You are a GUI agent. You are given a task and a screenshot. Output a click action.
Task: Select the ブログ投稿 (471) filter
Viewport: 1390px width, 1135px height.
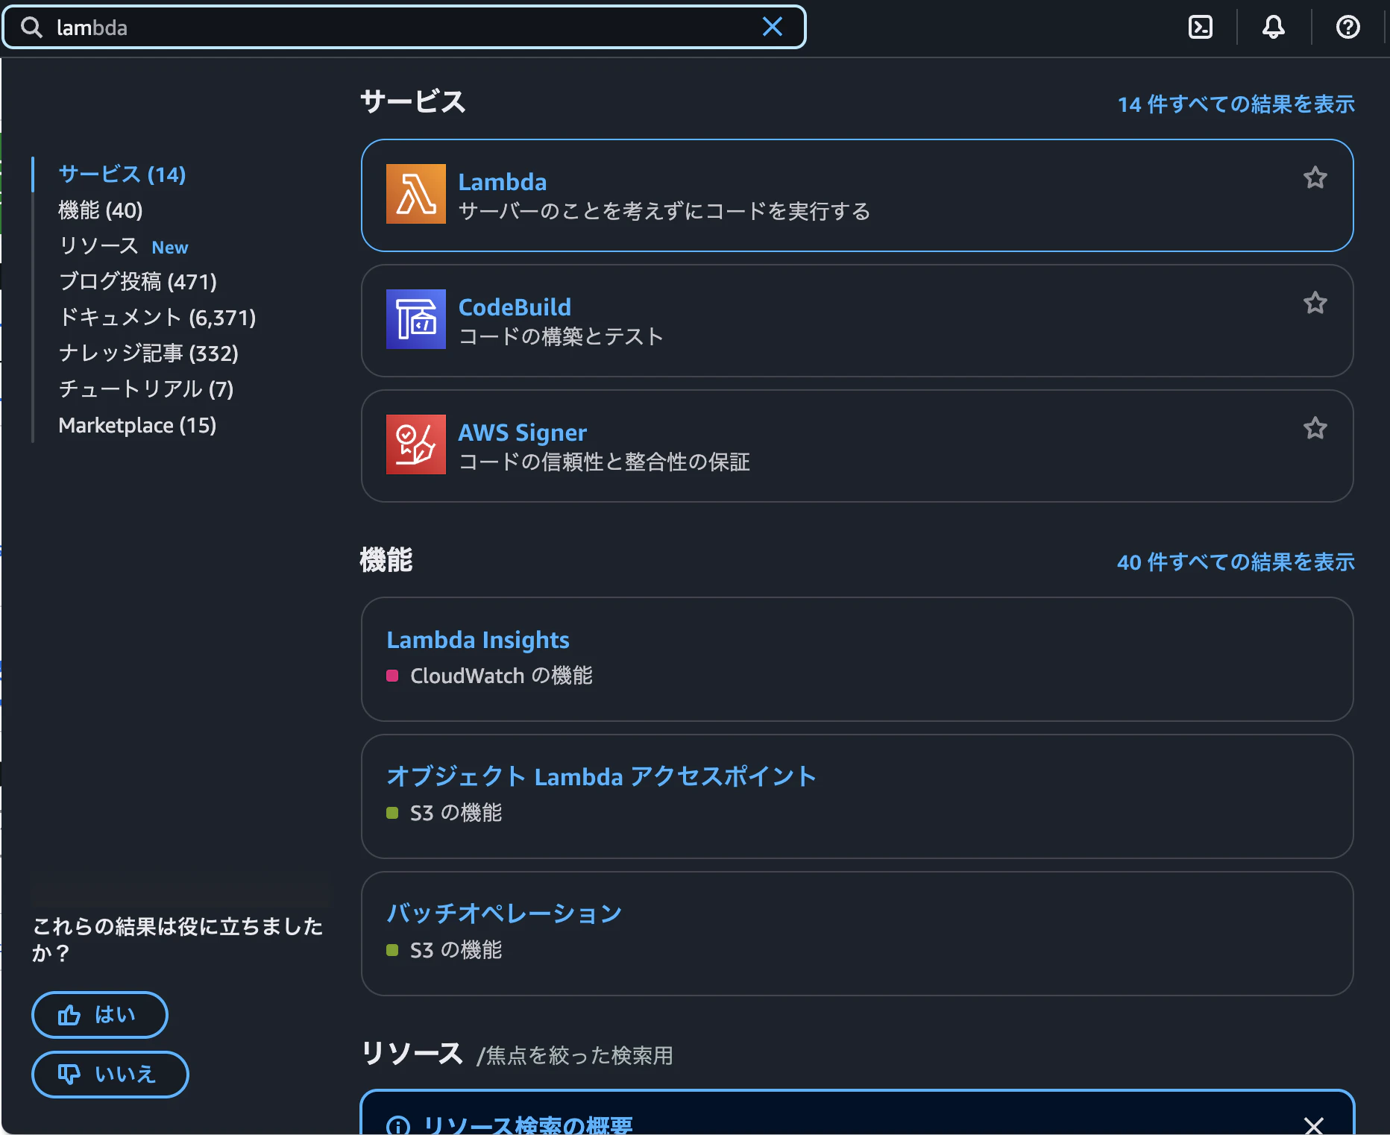138,282
